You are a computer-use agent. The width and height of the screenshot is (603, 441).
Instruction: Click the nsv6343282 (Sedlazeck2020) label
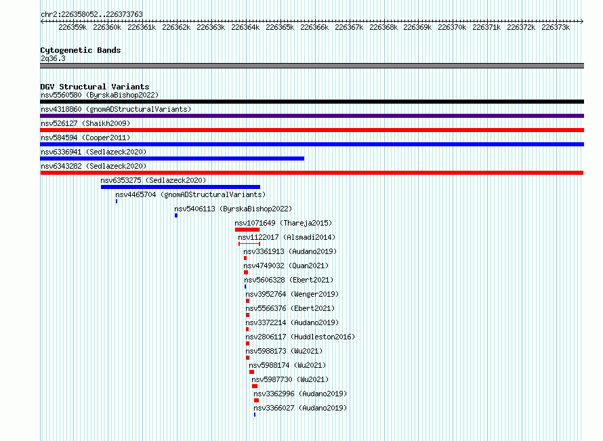tap(93, 166)
